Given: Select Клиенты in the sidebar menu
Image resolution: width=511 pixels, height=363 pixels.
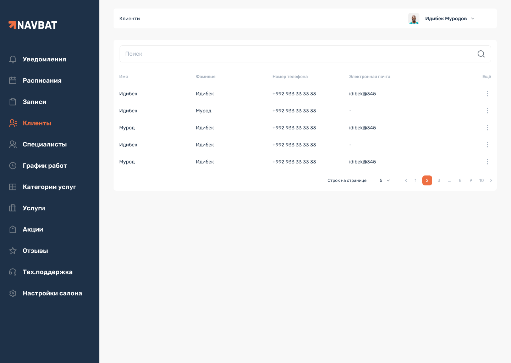Looking at the screenshot, I should pos(37,123).
